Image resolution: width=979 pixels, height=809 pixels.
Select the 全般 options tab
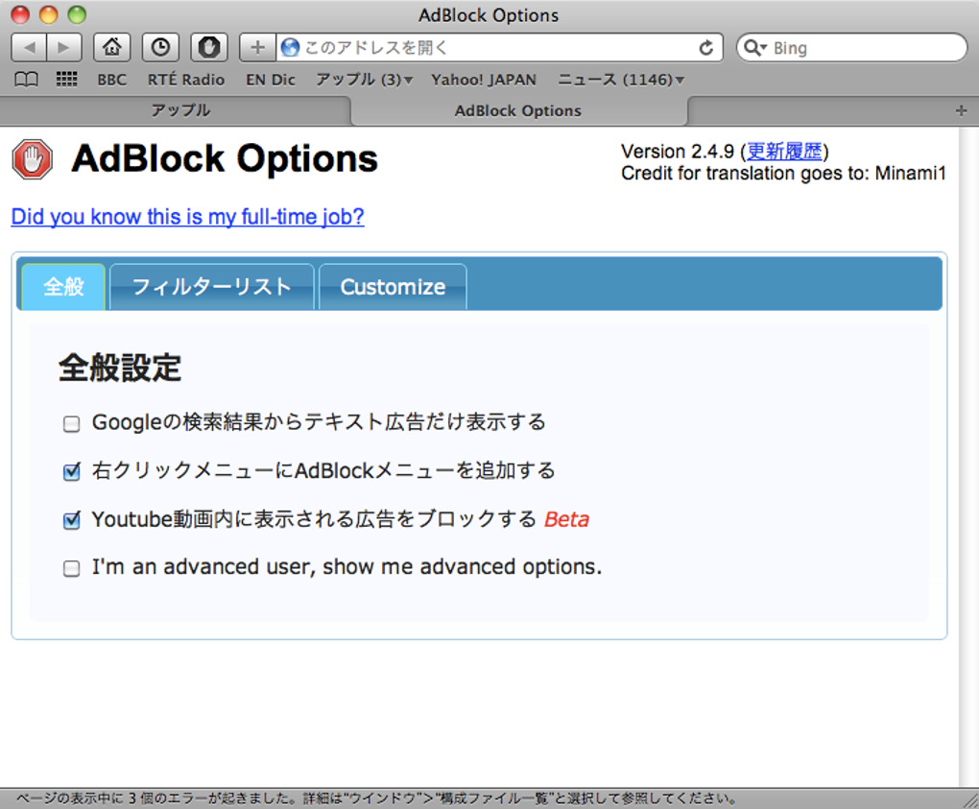click(63, 287)
